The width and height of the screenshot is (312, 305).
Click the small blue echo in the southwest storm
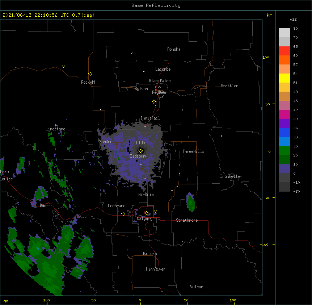tap(38, 248)
